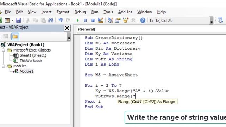This screenshot has height=127, width=226.
Task: Undo the last action
Action: [60, 20]
